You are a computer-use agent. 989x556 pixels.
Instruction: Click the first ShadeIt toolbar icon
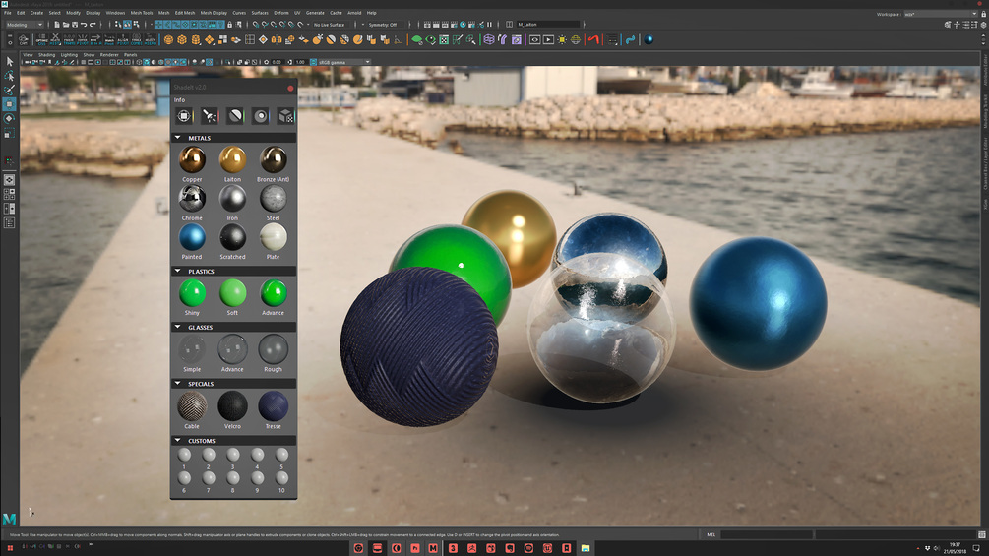coord(184,116)
